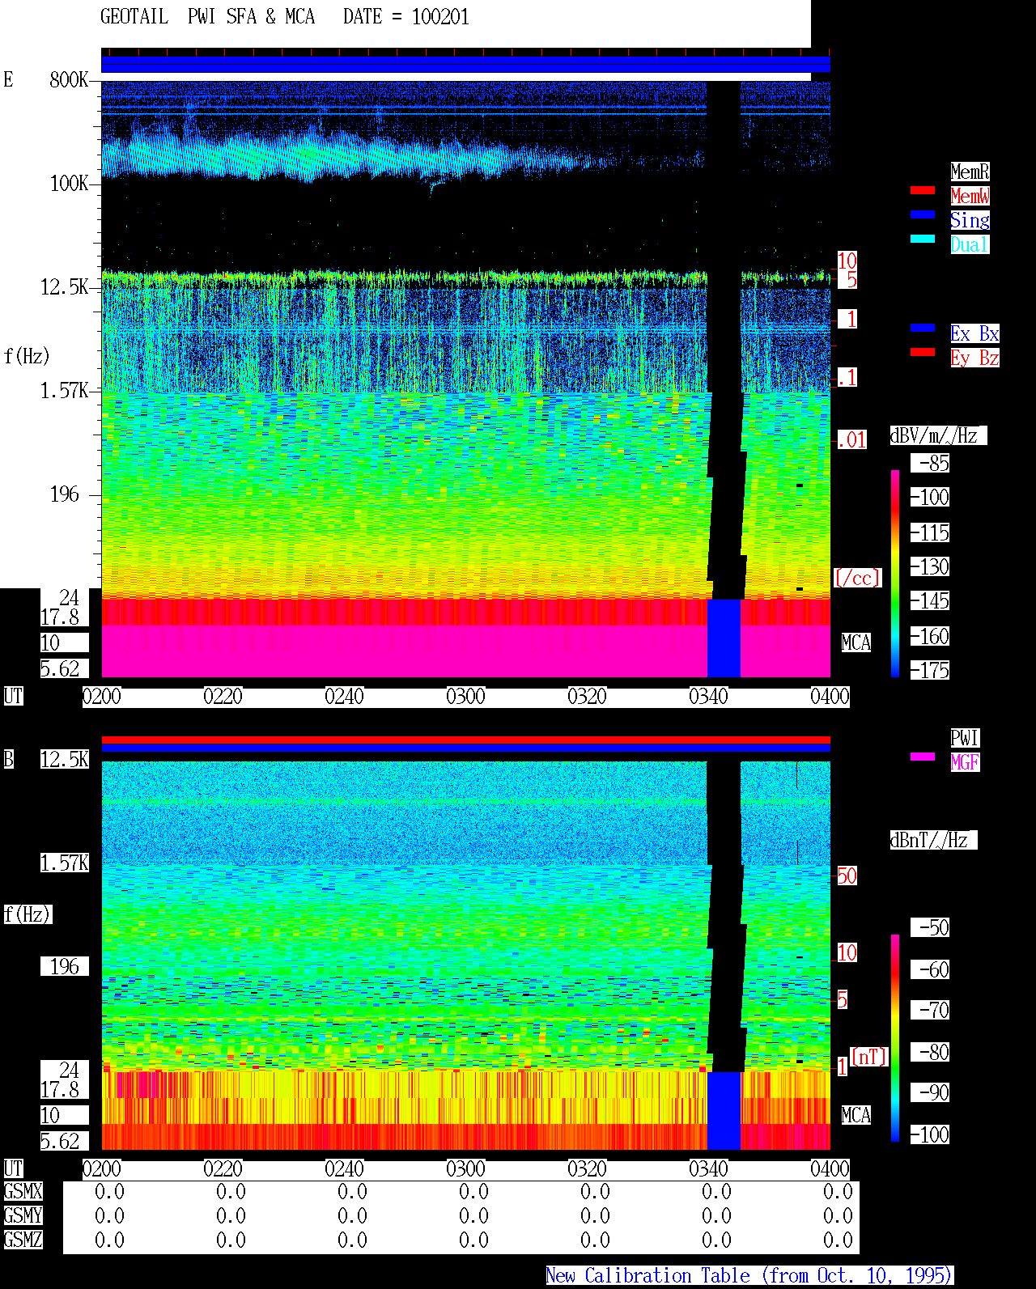The height and width of the screenshot is (1289, 1036).
Task: Click the GEOTAIL PWI SFA & MCA title
Action: 208,17
